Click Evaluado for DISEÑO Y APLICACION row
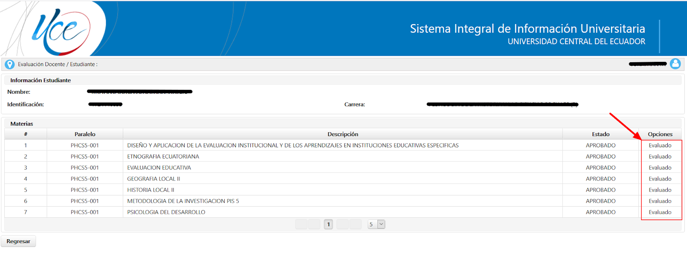 click(x=660, y=145)
